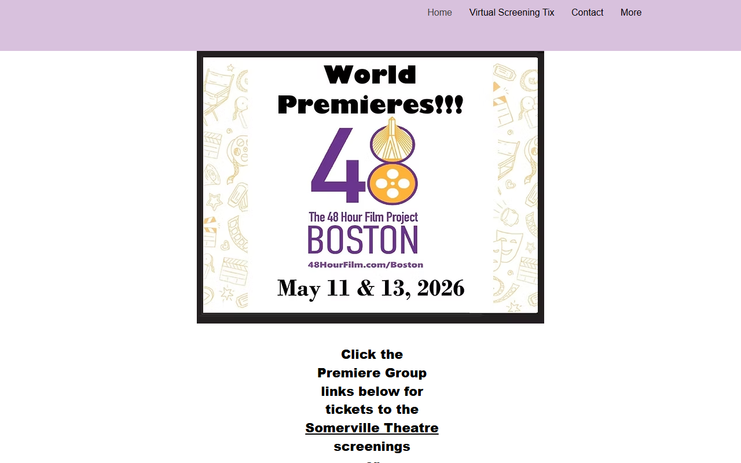
Task: Click the 'links below for' text line
Action: point(372,391)
